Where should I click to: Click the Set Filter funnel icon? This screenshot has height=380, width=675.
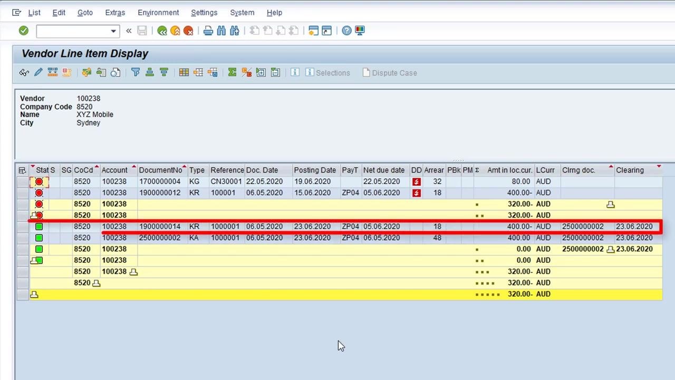pos(136,72)
